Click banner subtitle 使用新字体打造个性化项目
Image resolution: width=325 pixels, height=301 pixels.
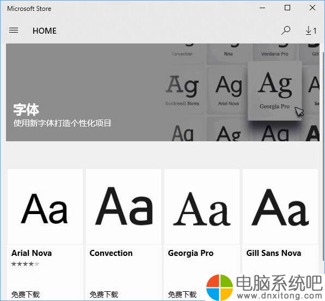pos(62,123)
